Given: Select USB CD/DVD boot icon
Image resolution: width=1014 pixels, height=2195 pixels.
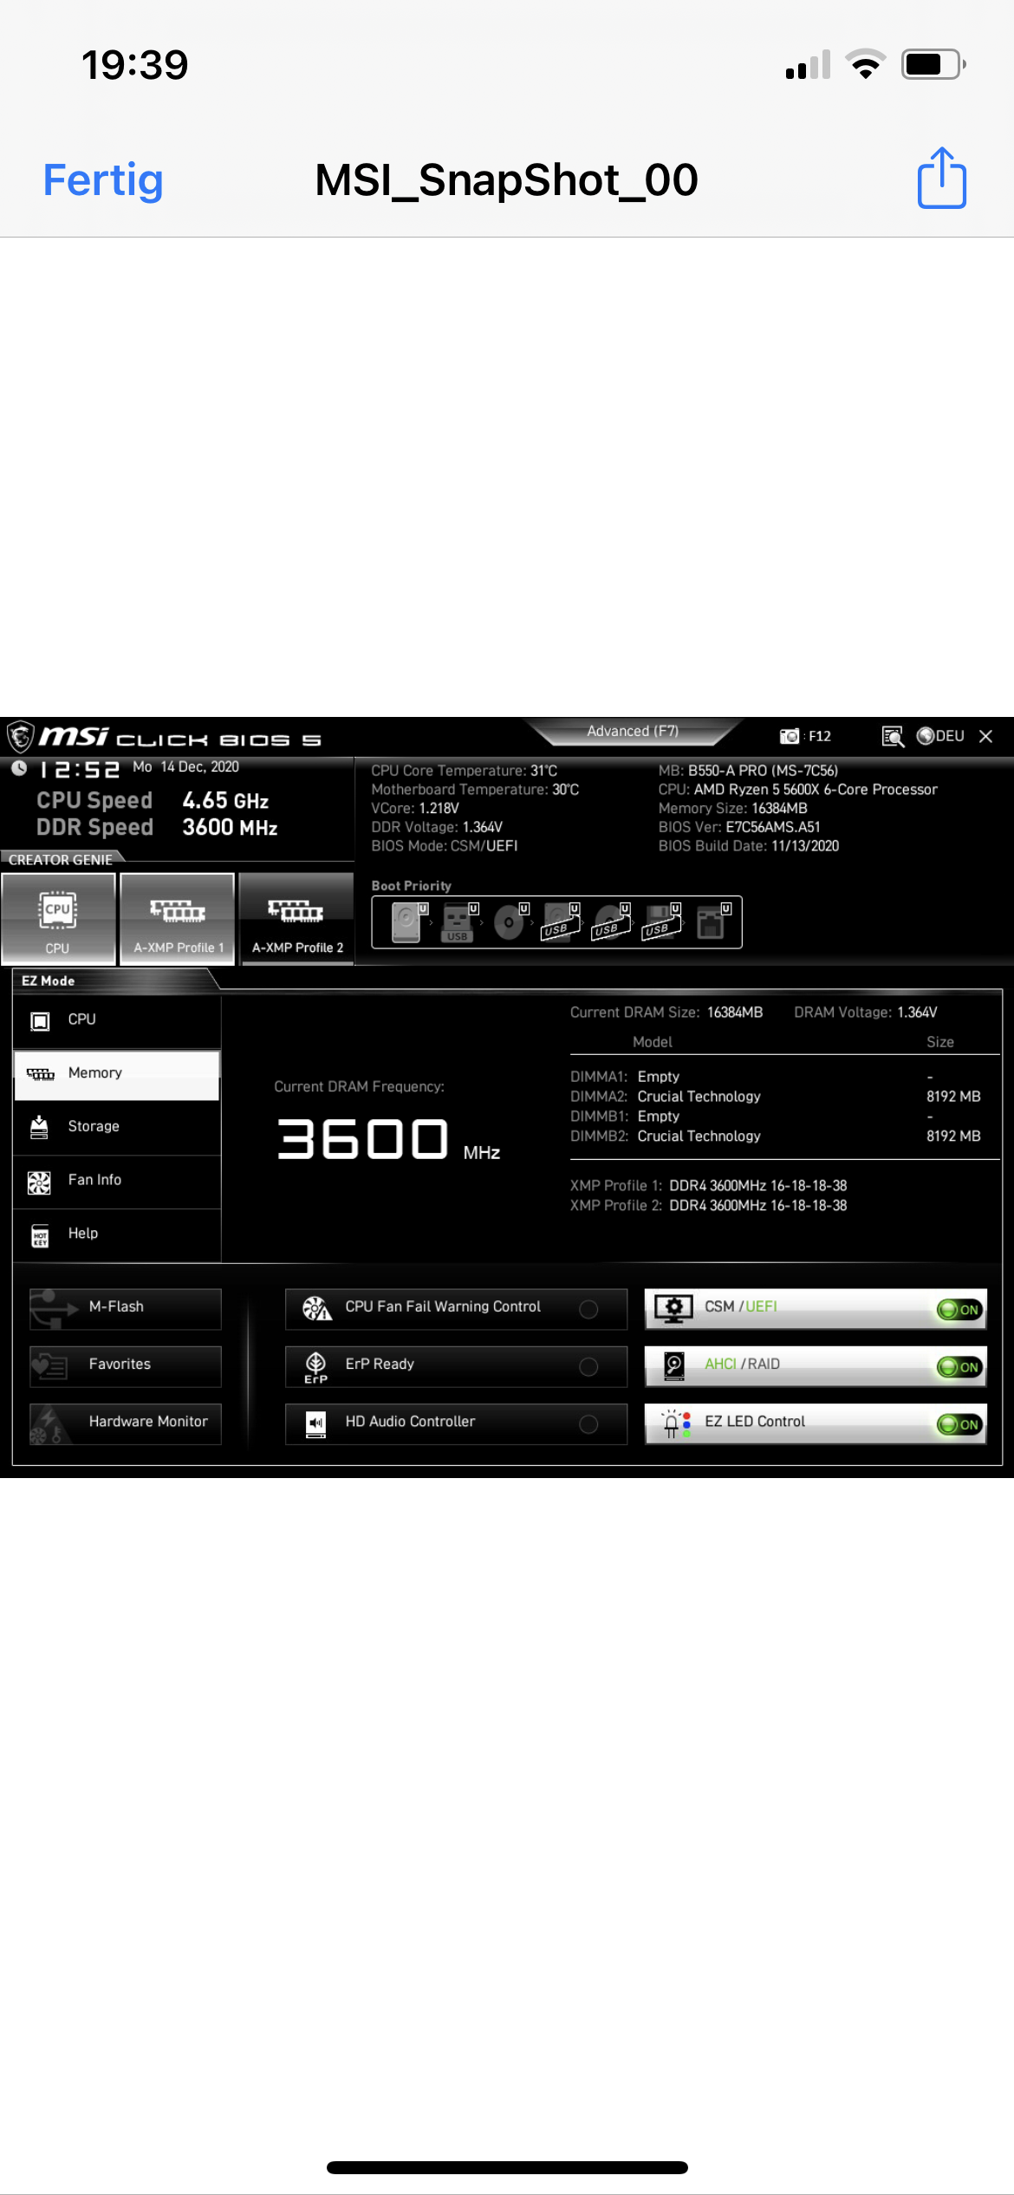Looking at the screenshot, I should 611,922.
